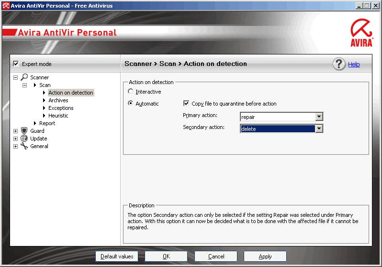Uncheck Copy file to quarantine before action
This screenshot has height=267, width=382.
coord(187,104)
